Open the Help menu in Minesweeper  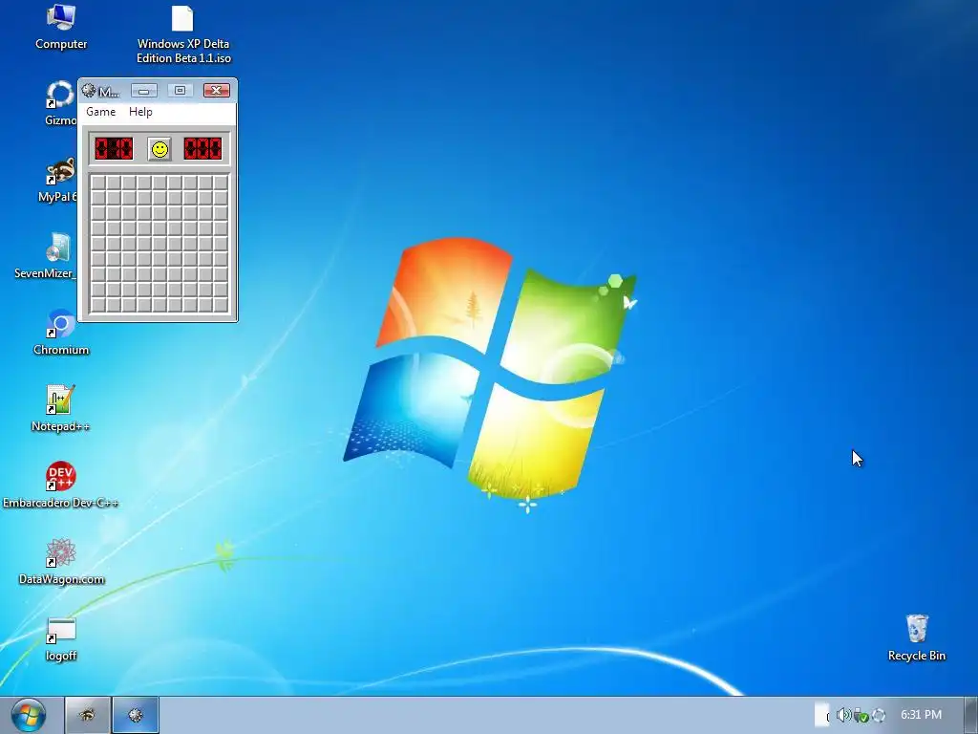click(x=140, y=112)
